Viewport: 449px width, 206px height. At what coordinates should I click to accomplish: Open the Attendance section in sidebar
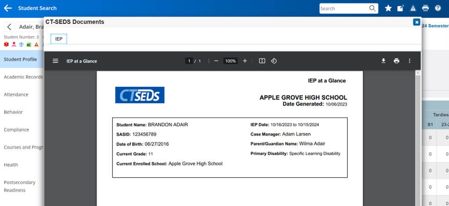click(16, 94)
